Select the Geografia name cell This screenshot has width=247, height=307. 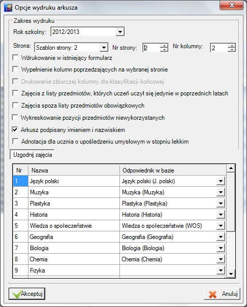[74, 236]
